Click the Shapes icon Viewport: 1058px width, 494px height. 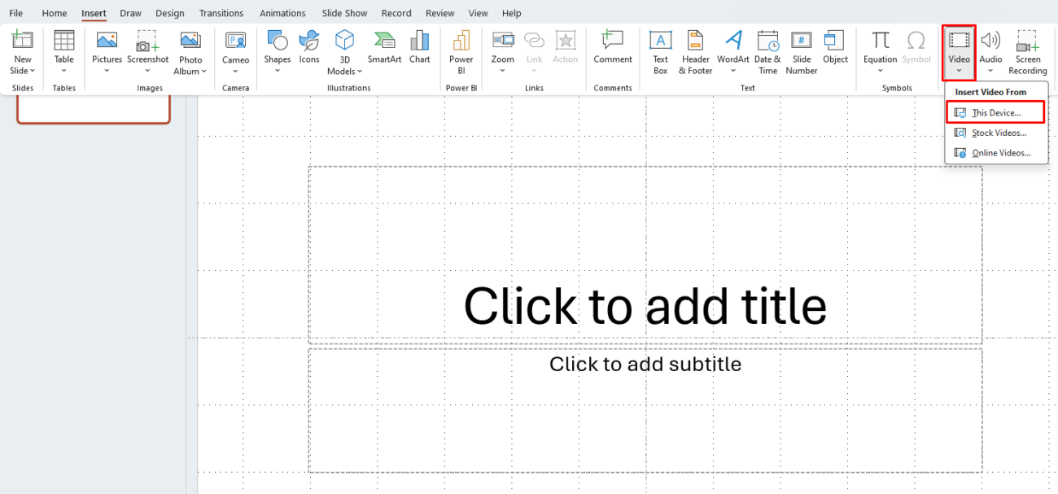(x=278, y=41)
